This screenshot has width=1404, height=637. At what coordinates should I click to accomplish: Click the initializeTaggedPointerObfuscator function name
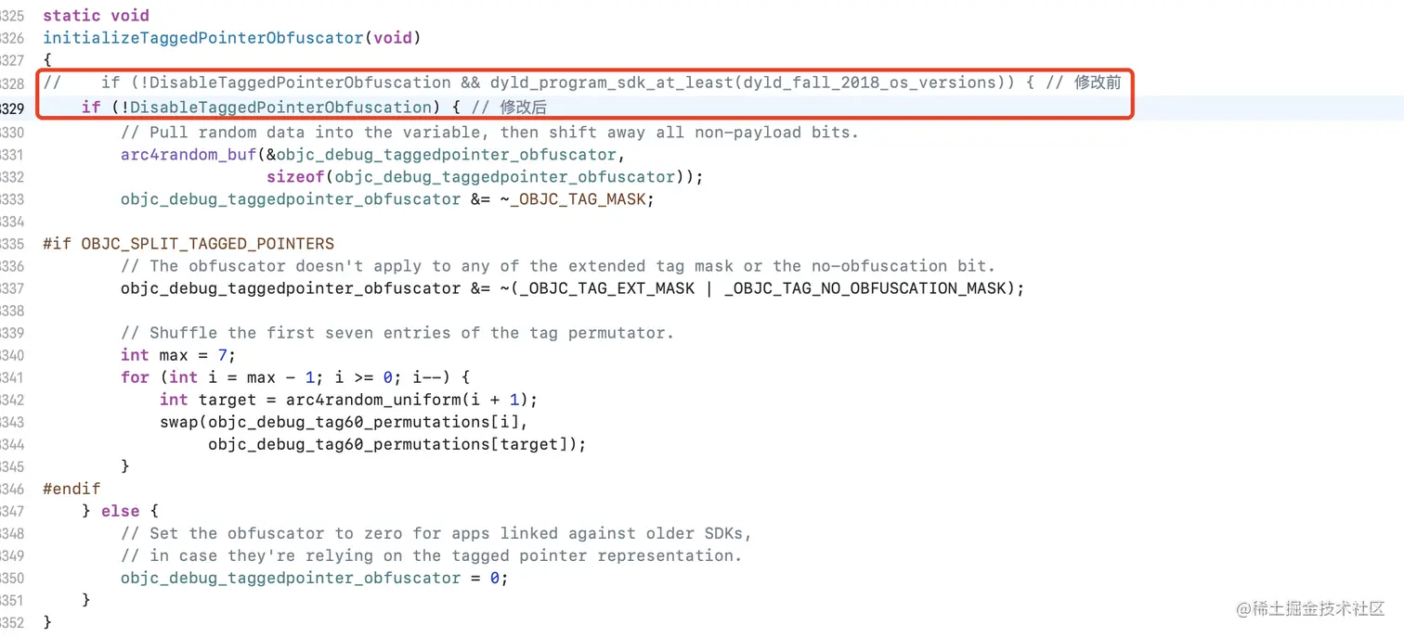coord(202,38)
